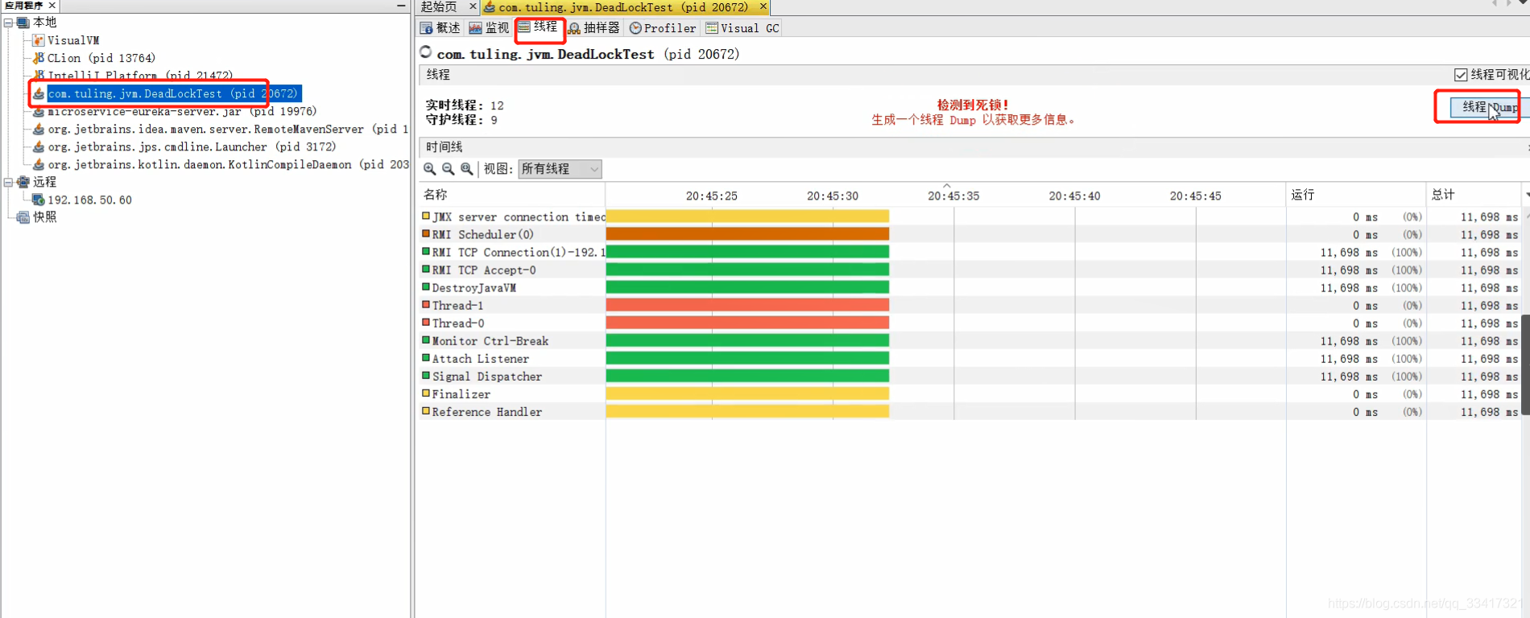Screen dimensions: 1530x618
Task: Select KotlinCompileDaemon application entry
Action: point(228,164)
